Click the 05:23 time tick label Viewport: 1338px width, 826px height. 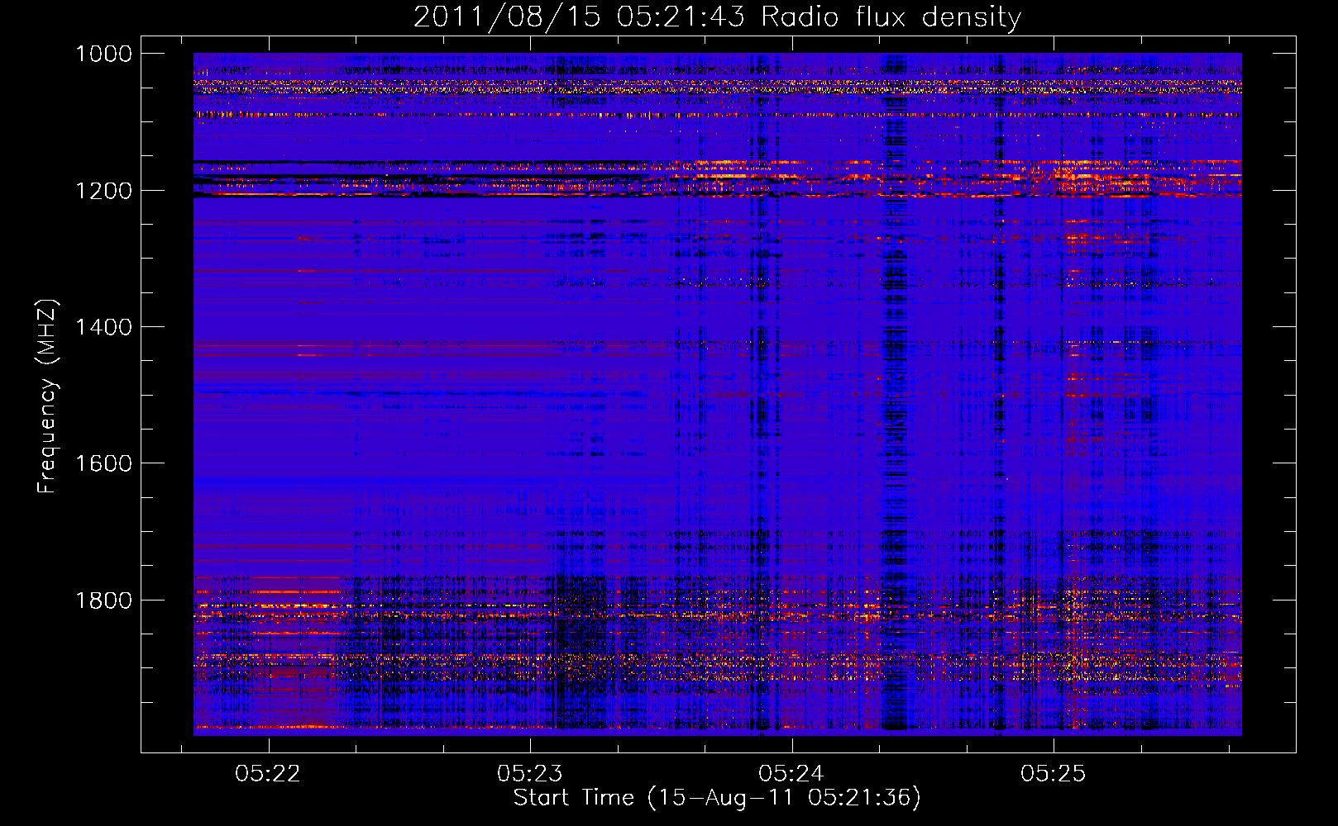pos(530,773)
